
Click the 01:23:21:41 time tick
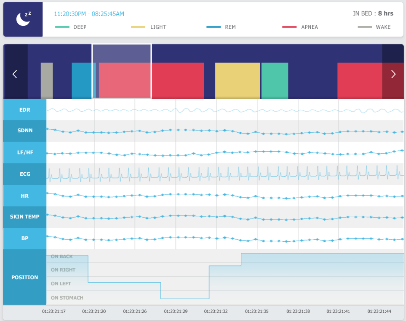338,311
